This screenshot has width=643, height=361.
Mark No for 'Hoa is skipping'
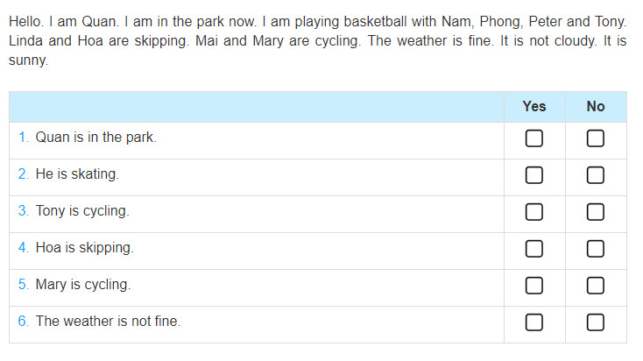596,249
